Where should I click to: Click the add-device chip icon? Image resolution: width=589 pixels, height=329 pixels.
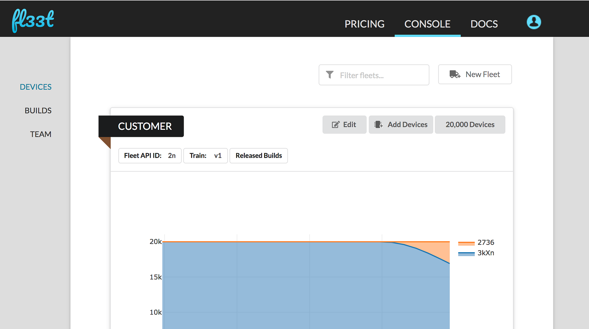click(378, 125)
